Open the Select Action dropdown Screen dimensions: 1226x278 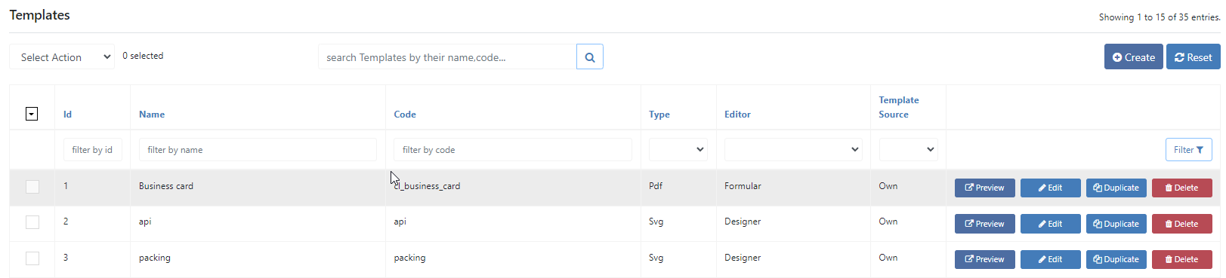point(62,57)
